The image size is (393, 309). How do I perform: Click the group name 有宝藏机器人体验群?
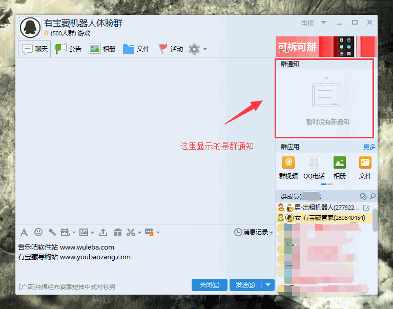pyautogui.click(x=83, y=23)
